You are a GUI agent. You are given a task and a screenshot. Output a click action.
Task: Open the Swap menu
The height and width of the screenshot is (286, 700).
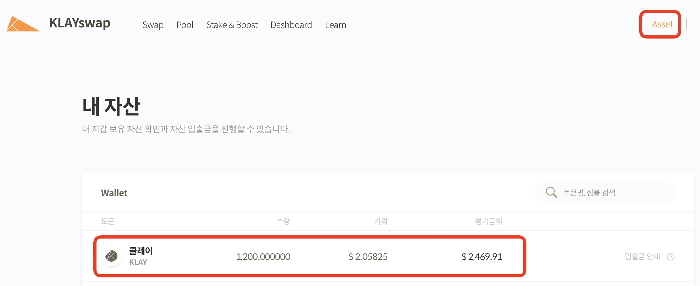153,25
